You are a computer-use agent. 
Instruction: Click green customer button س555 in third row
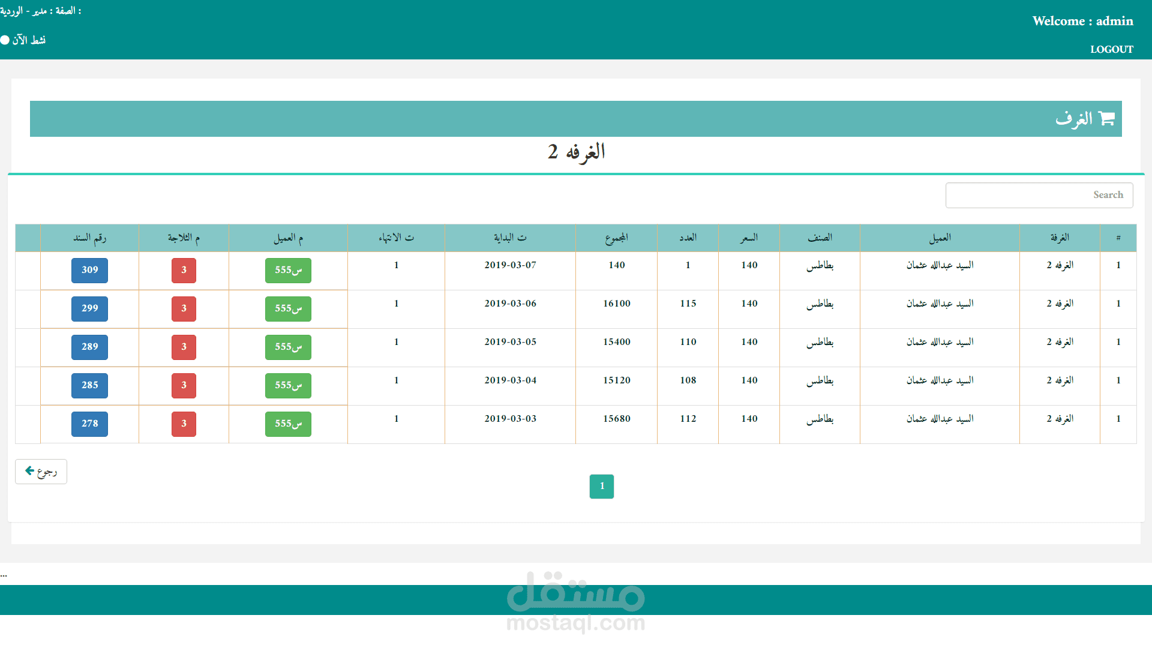(288, 347)
